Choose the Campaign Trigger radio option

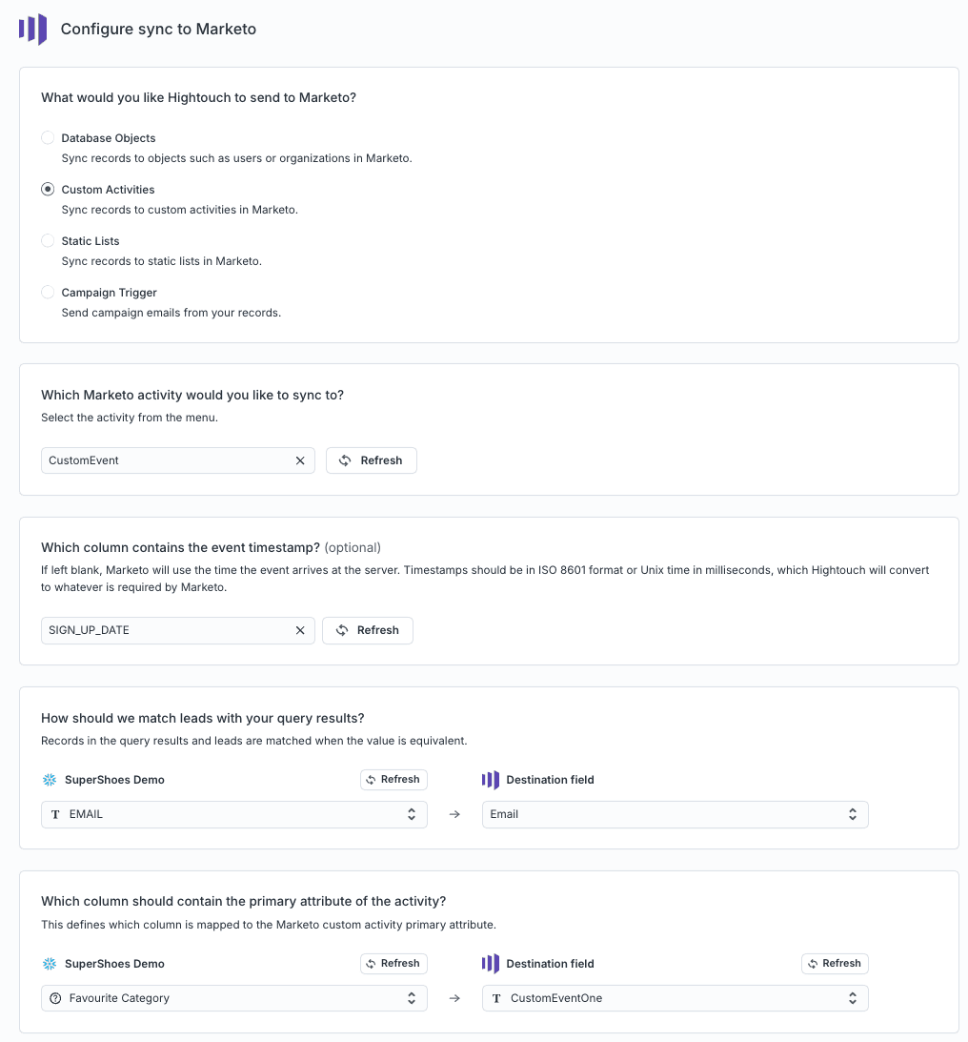point(48,293)
